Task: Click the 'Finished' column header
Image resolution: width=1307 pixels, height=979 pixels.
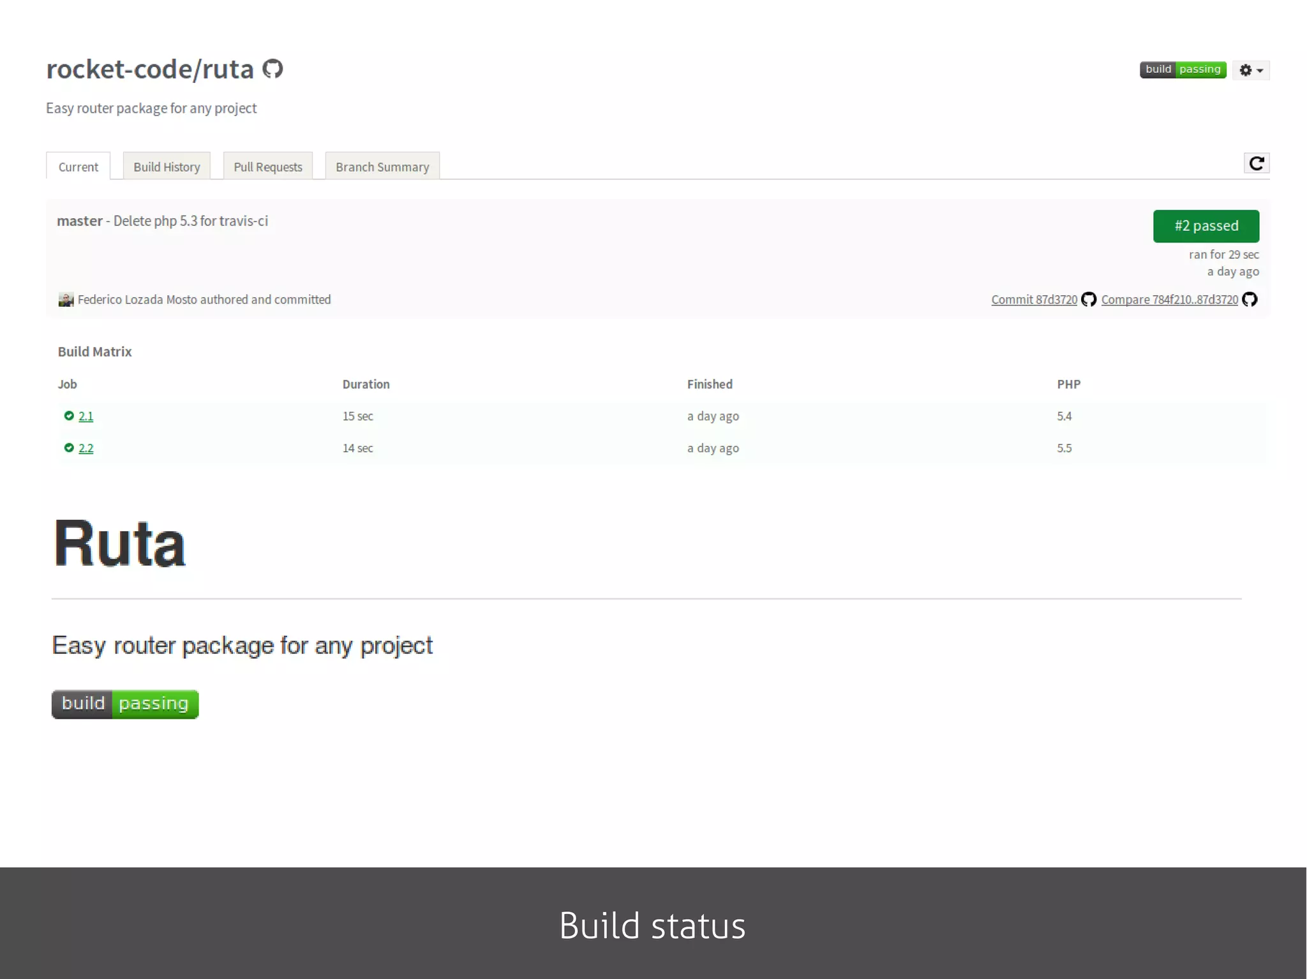Action: [x=710, y=384]
